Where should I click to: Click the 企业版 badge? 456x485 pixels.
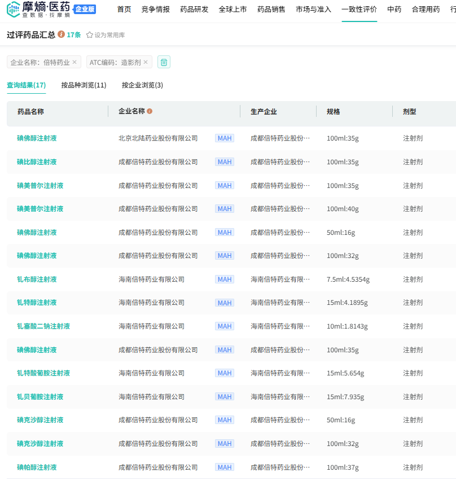(x=85, y=9)
